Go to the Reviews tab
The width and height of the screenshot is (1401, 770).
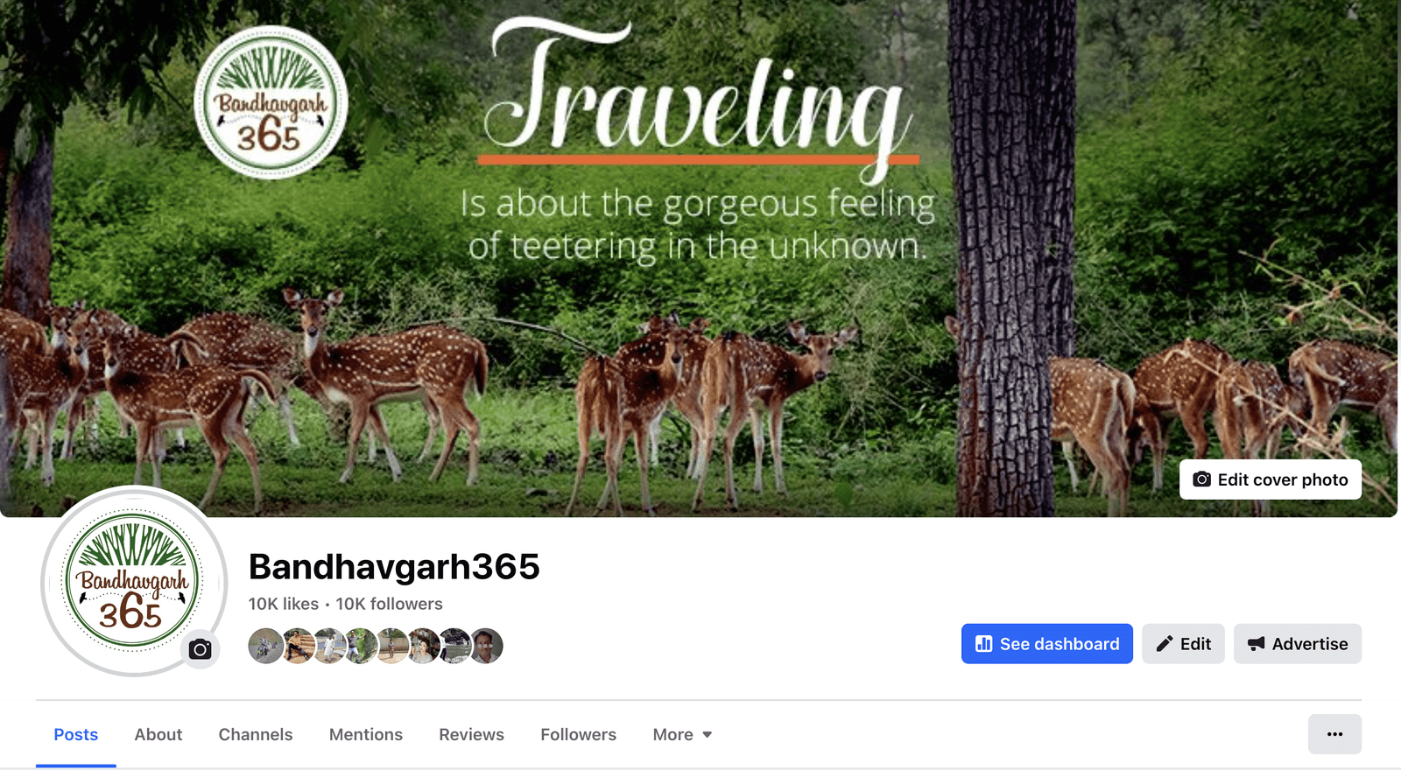(x=471, y=735)
